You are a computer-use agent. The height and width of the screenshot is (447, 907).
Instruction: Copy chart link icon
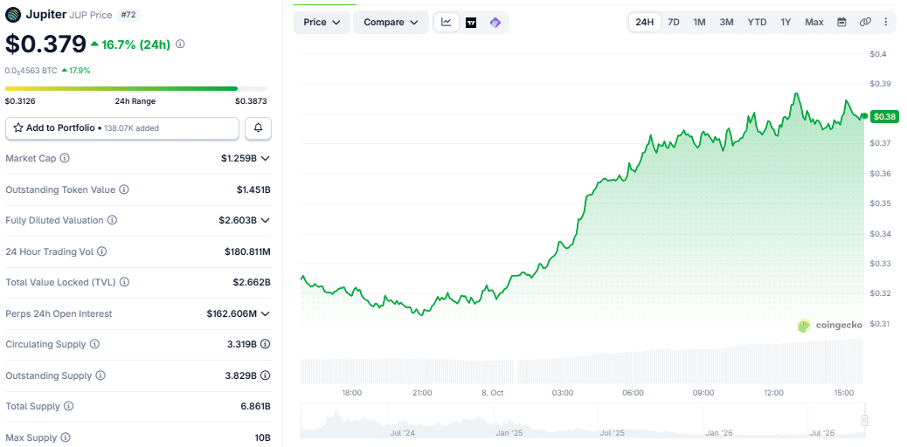click(x=865, y=22)
